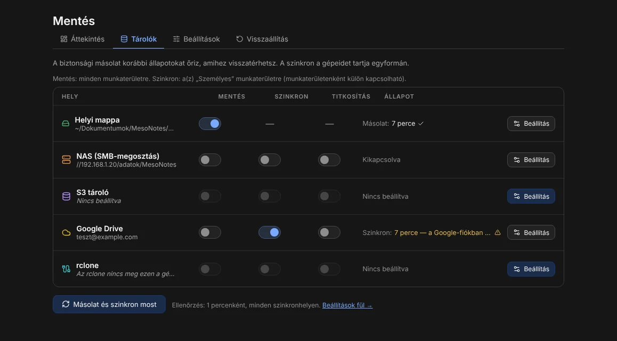Viewport: 617px width, 341px height.
Task: Open the Visszaállítás tab
Action: pos(262,39)
